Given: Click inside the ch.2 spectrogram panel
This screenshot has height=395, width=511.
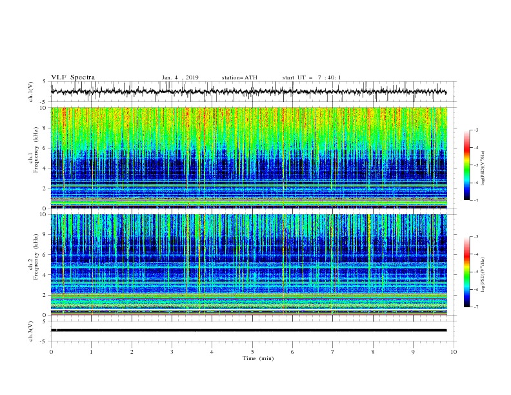Looking at the screenshot, I should (248, 265).
